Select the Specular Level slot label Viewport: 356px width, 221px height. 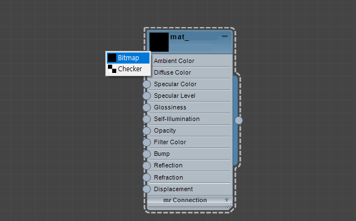click(174, 96)
